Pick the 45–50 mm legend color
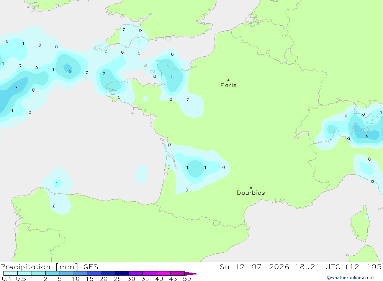This screenshot has width=383, height=281. pyautogui.click(x=178, y=273)
